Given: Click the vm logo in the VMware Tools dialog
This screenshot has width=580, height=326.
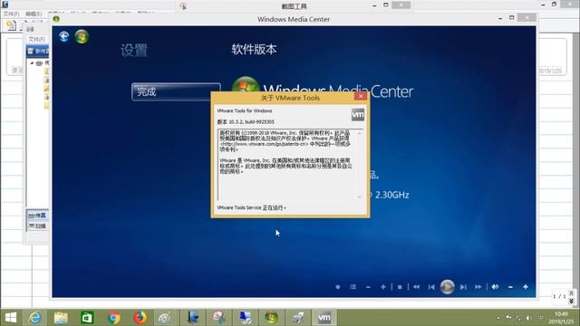Looking at the screenshot, I should click(x=358, y=115).
